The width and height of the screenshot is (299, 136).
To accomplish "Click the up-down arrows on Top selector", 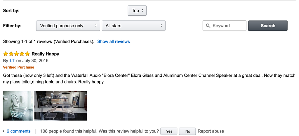I will (142, 11).
